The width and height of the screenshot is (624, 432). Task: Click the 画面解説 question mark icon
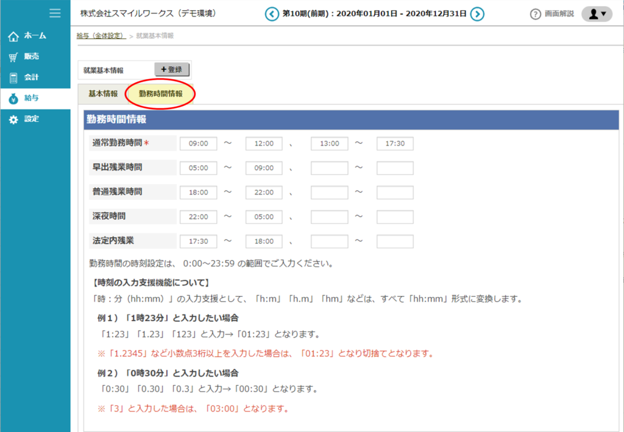535,15
